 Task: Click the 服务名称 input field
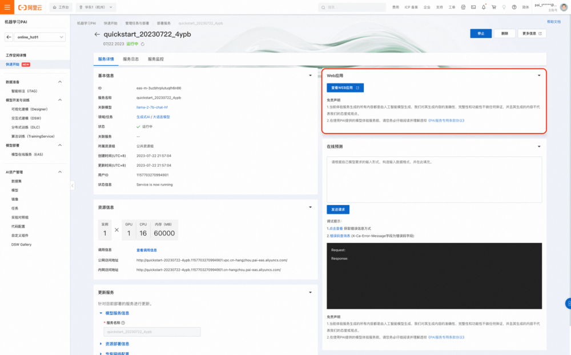click(x=152, y=332)
